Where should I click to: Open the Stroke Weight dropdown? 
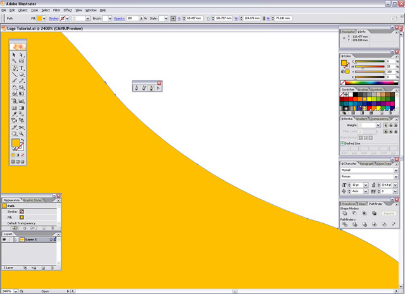click(x=378, y=125)
